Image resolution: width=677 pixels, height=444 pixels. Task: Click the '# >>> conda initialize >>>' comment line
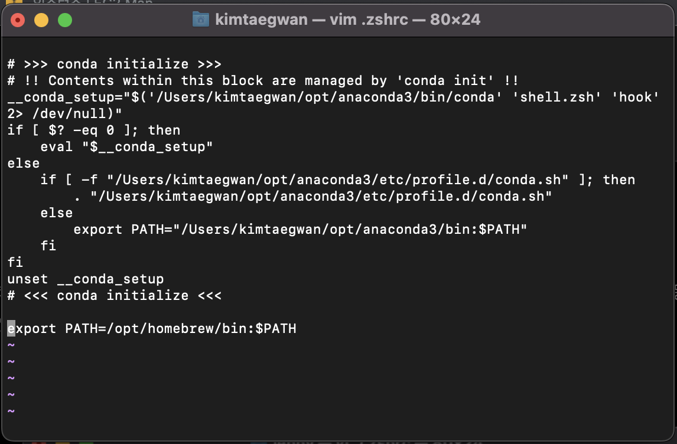point(115,64)
